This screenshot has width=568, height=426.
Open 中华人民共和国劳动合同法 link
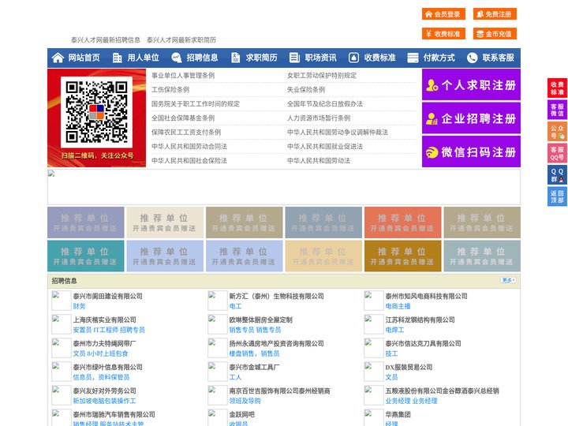[x=189, y=147]
